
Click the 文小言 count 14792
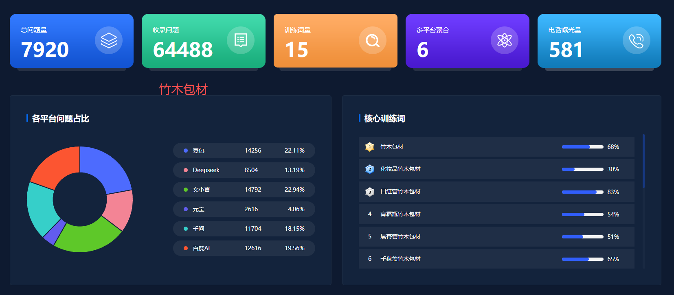coord(253,190)
